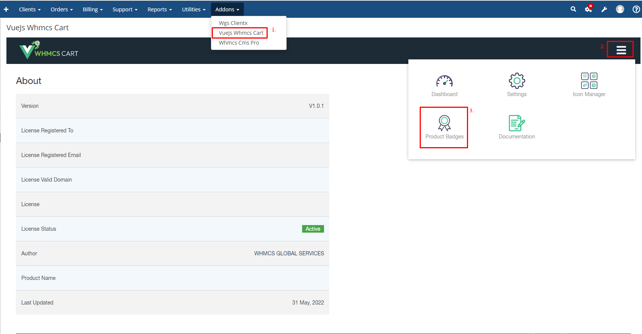This screenshot has width=642, height=334.
Task: Open the help question mark icon
Action: click(636, 9)
